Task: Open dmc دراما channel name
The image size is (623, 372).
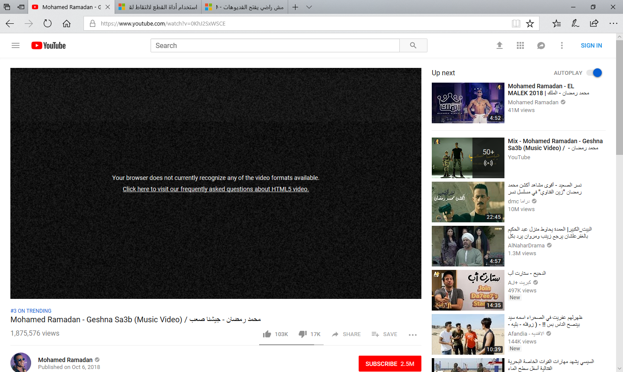Action: point(519,201)
